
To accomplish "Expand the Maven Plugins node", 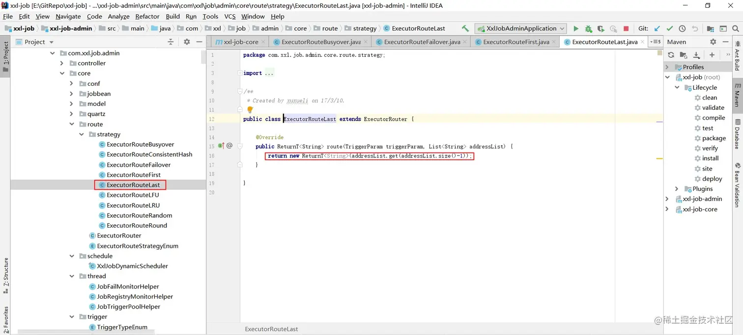I will coord(677,189).
